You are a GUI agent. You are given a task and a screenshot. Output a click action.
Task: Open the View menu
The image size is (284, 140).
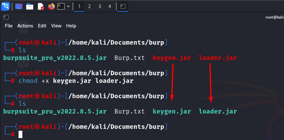click(56, 26)
